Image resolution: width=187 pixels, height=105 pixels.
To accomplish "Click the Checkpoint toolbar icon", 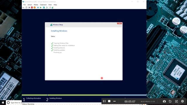I will point(44,8).
